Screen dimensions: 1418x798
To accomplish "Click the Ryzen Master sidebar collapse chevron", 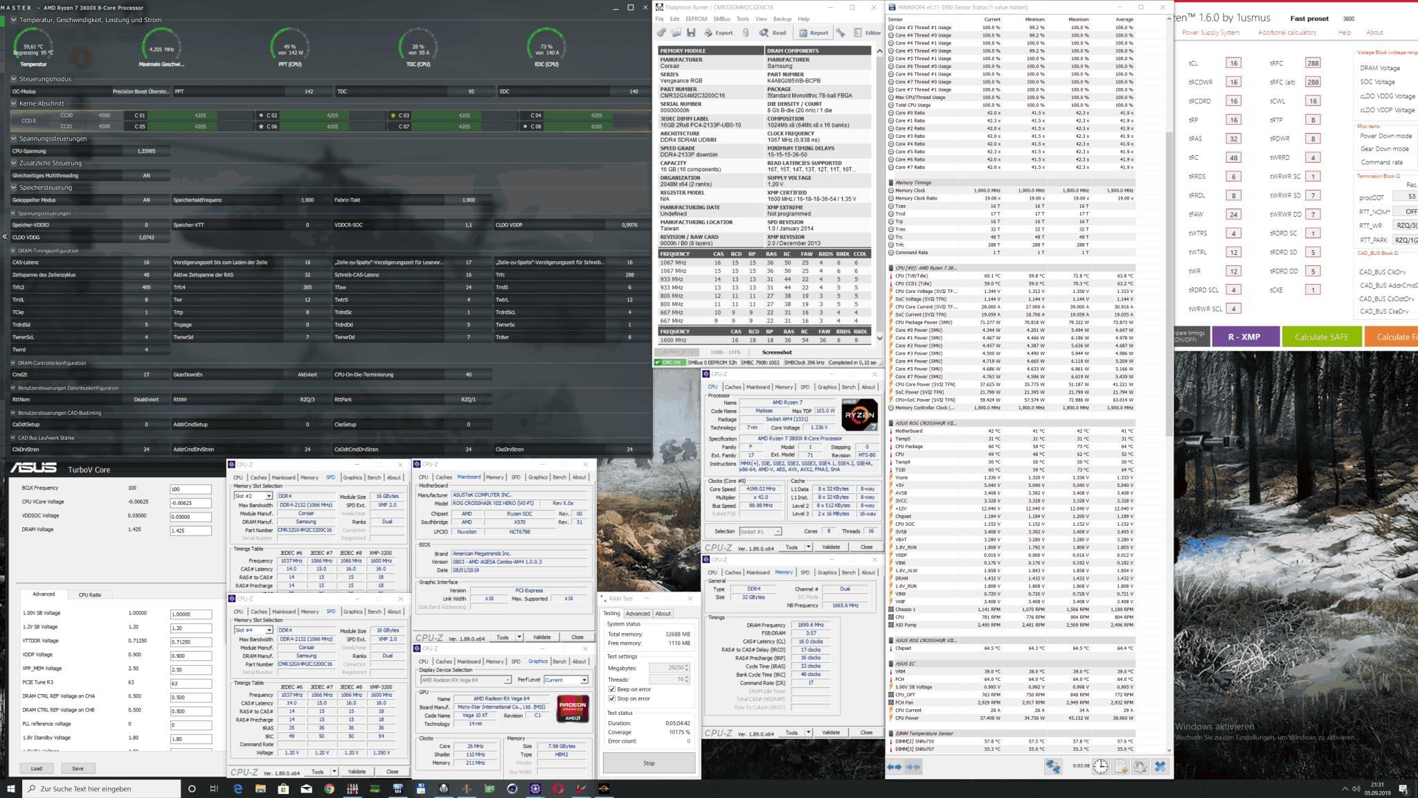I will click(x=4, y=237).
